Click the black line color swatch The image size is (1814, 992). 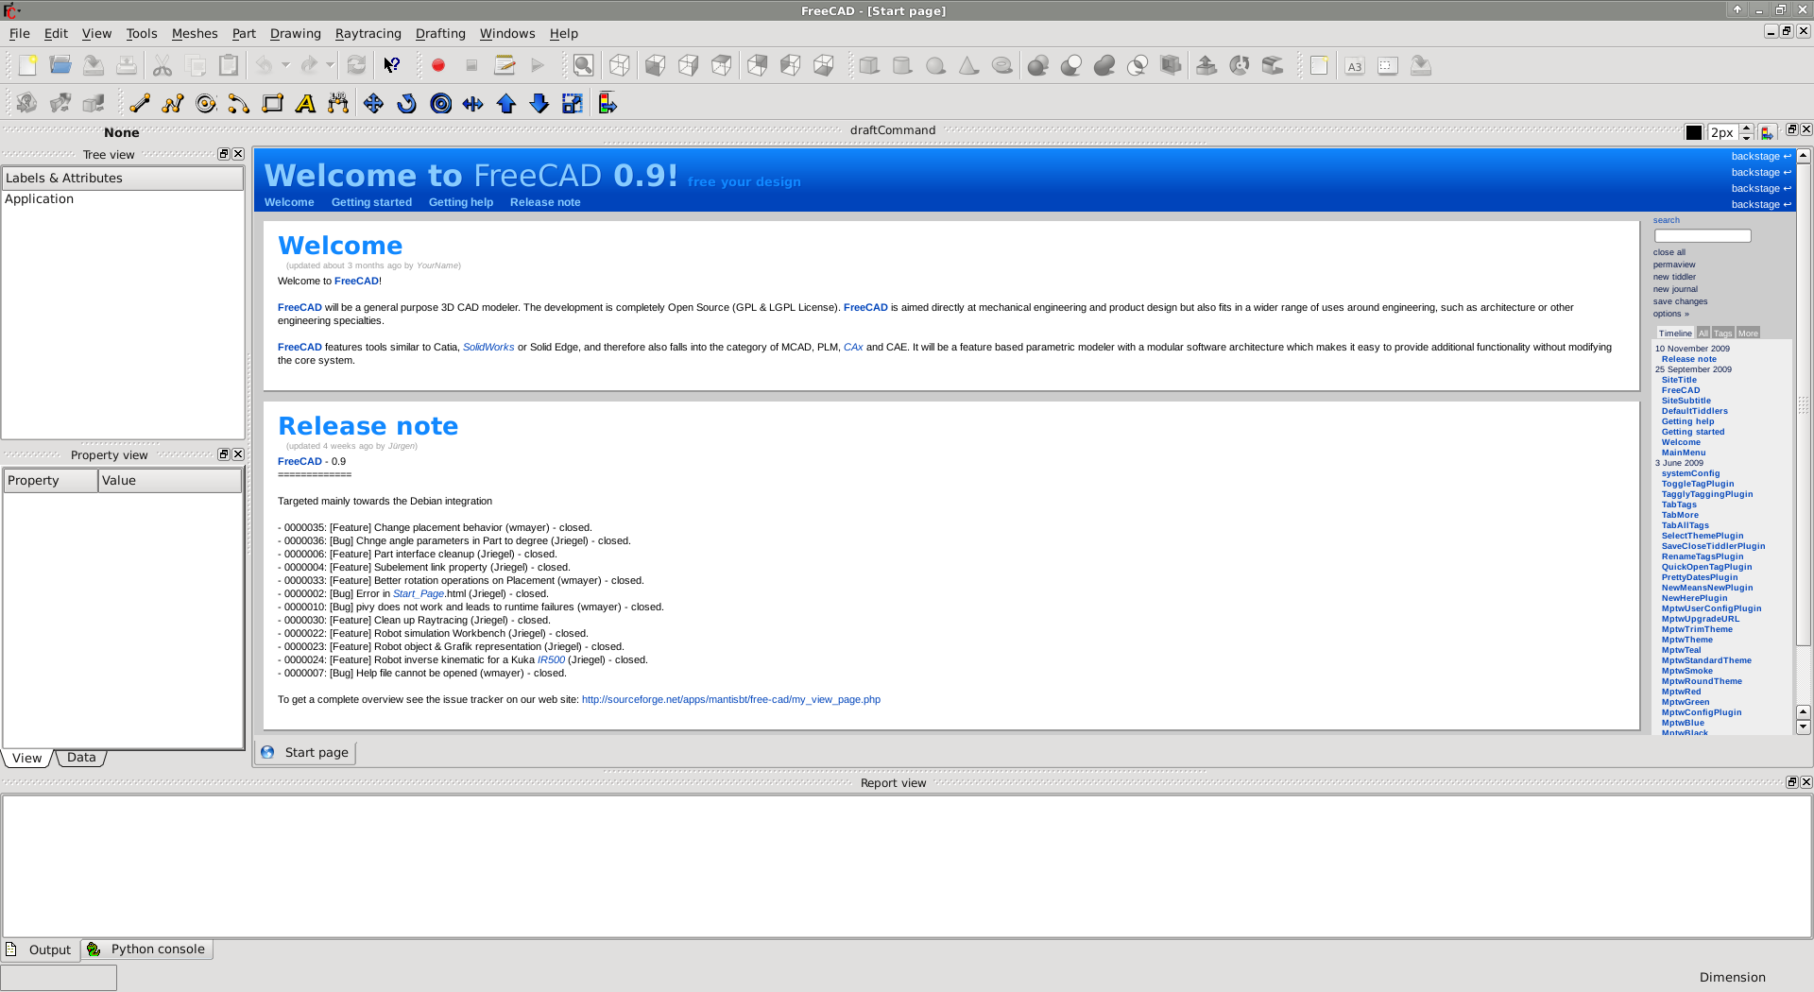pyautogui.click(x=1694, y=132)
